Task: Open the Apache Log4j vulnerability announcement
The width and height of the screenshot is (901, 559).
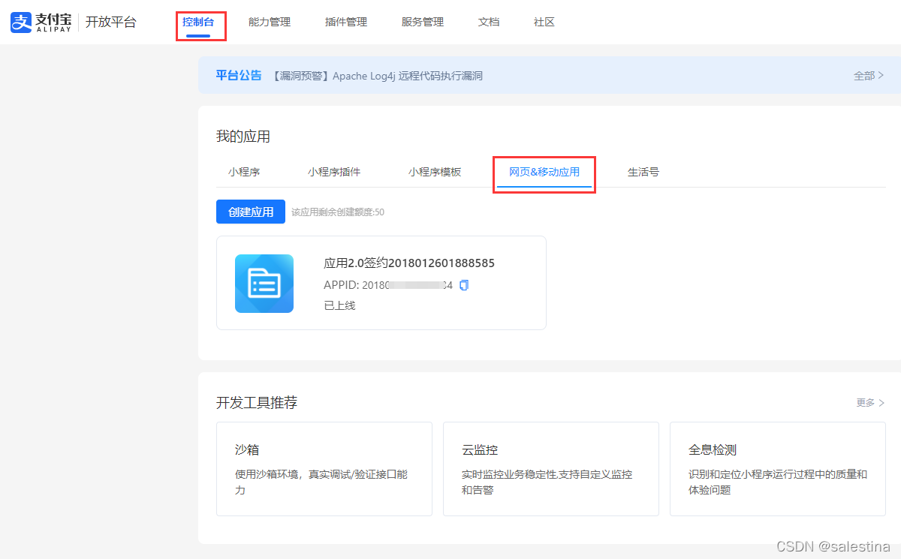Action: pyautogui.click(x=376, y=76)
